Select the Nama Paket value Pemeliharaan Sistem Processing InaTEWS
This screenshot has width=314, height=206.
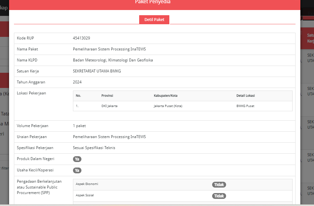(x=109, y=49)
